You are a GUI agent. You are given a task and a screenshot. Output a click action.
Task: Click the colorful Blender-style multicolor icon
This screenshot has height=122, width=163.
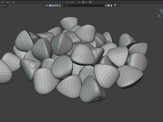(47, 5)
